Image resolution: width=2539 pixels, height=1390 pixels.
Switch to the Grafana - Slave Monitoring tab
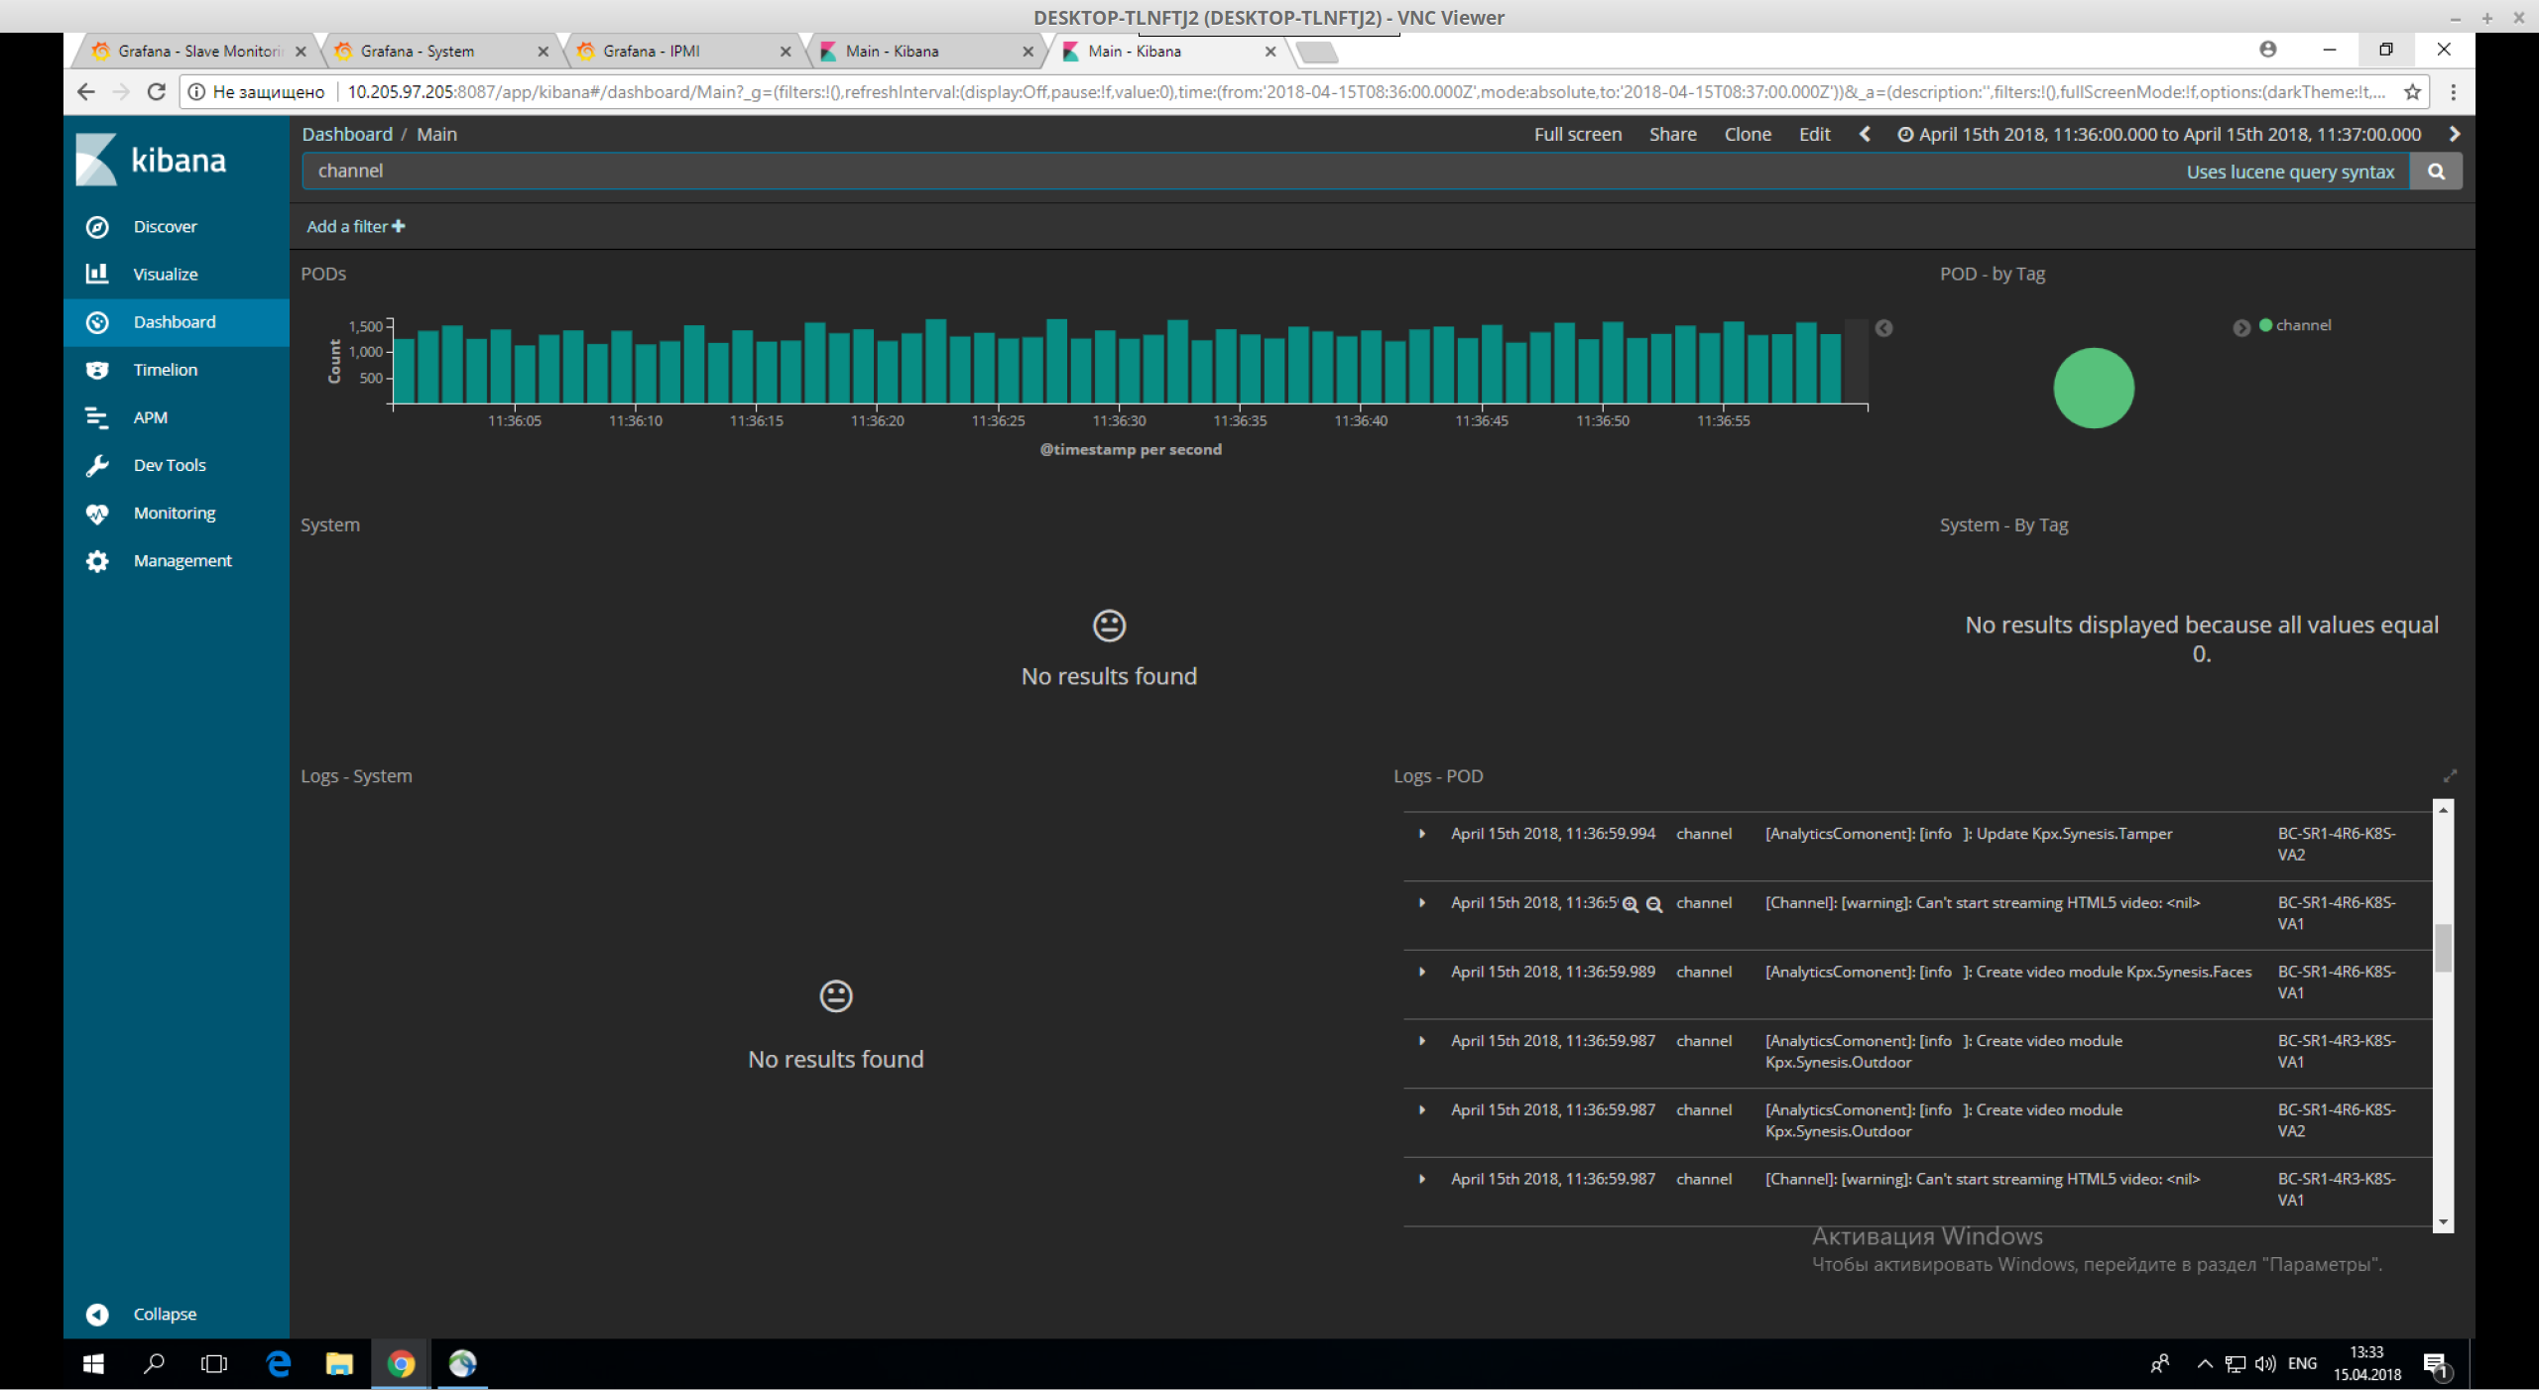pos(197,52)
